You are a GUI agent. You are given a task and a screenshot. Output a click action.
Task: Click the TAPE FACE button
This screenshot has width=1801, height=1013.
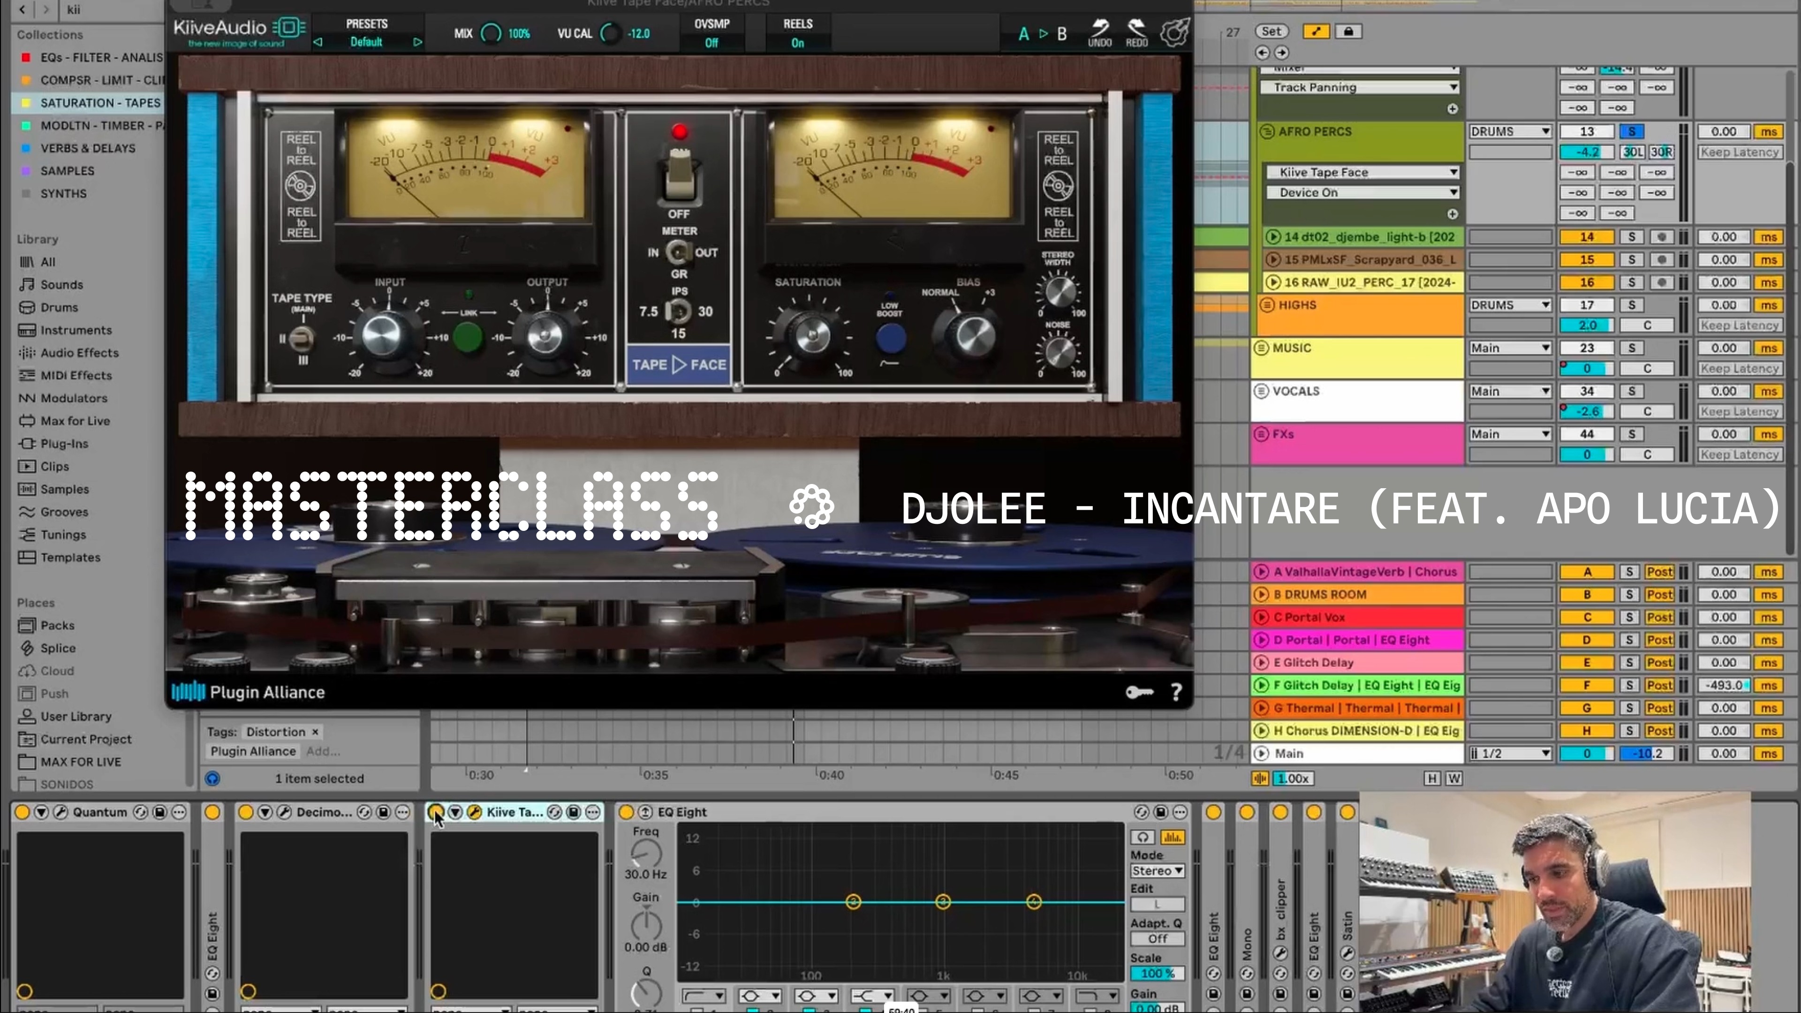click(678, 364)
